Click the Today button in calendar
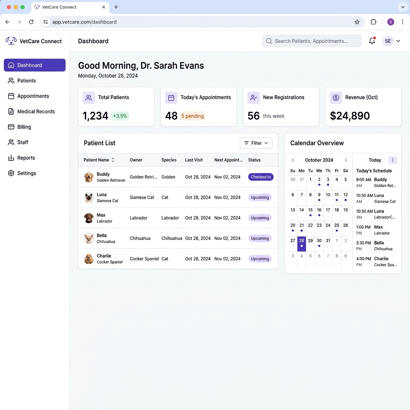The height and width of the screenshot is (410, 410). [x=375, y=160]
